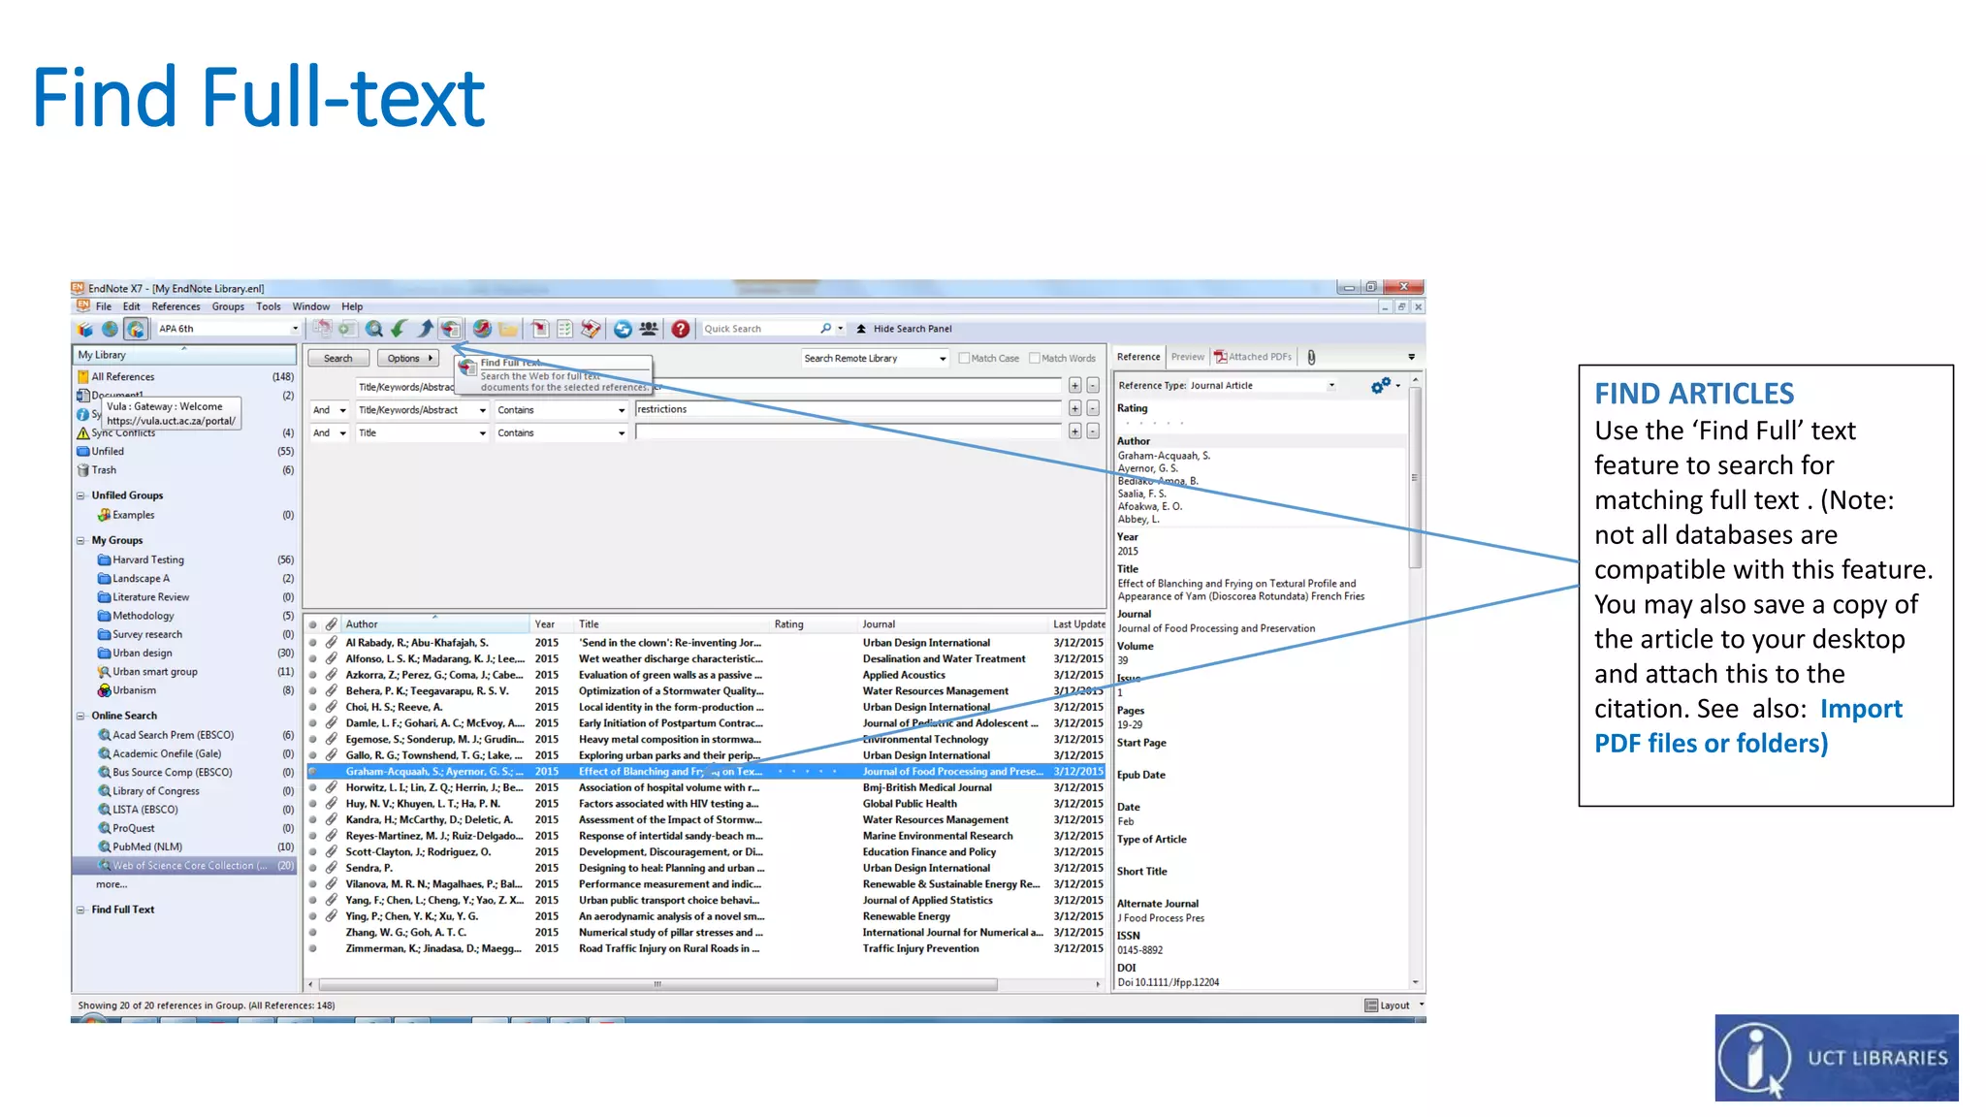Set rating for highlighted Graham-Acquaah row
The width and height of the screenshot is (1986, 1117).
(x=807, y=772)
